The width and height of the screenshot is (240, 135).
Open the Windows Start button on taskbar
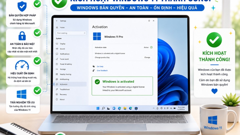click(x=98, y=108)
